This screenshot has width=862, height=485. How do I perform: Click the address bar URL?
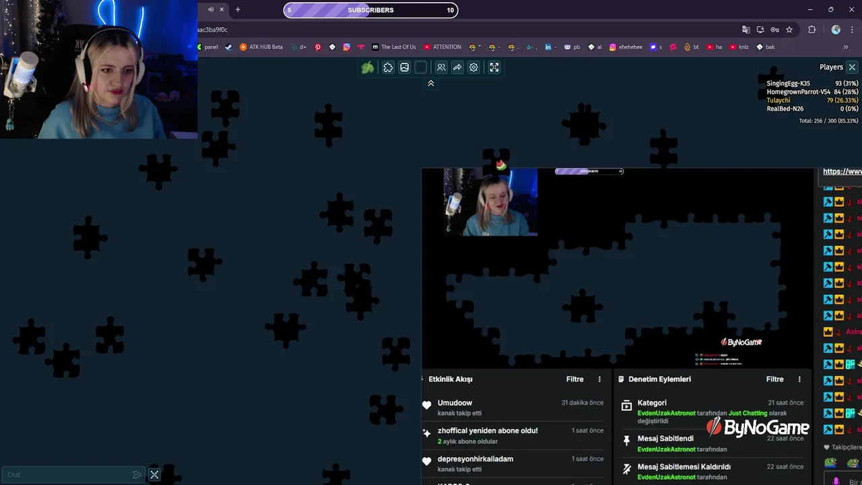pos(213,30)
